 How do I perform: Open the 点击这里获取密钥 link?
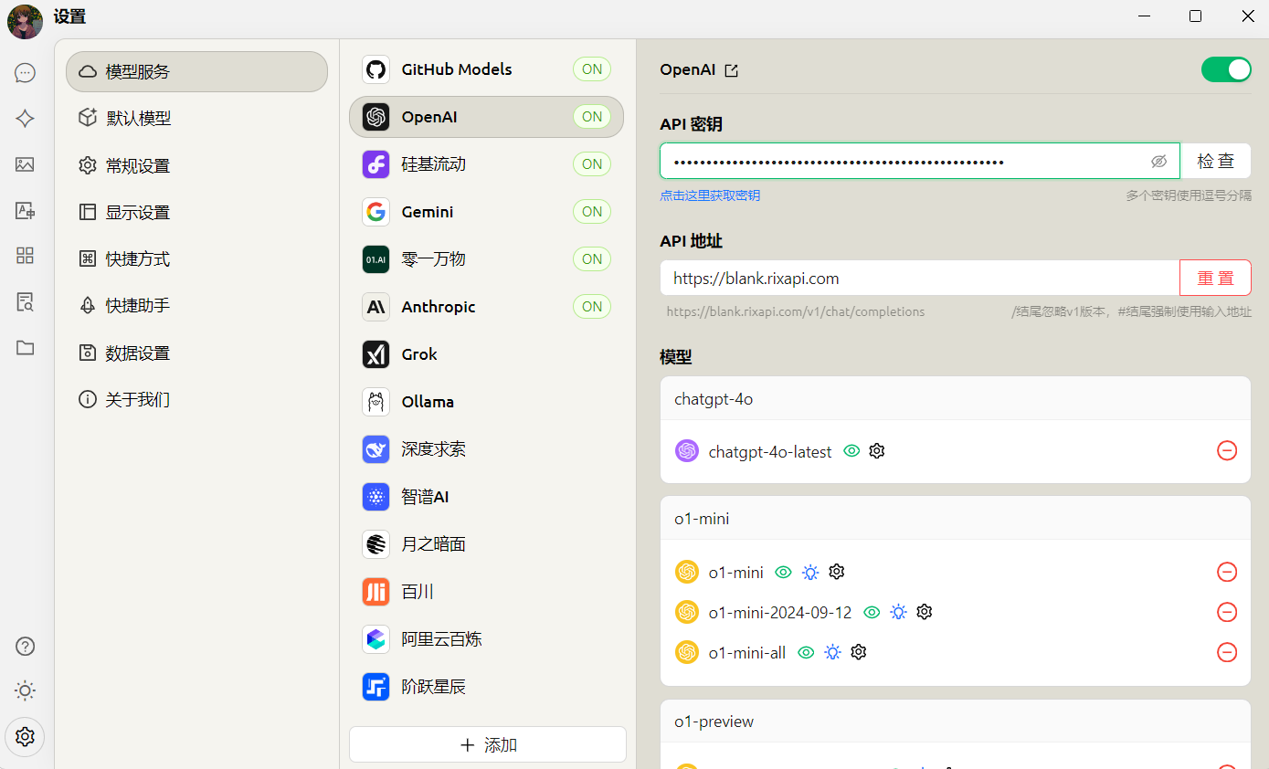pos(710,195)
